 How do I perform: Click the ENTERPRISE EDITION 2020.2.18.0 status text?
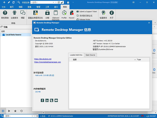(123, 116)
